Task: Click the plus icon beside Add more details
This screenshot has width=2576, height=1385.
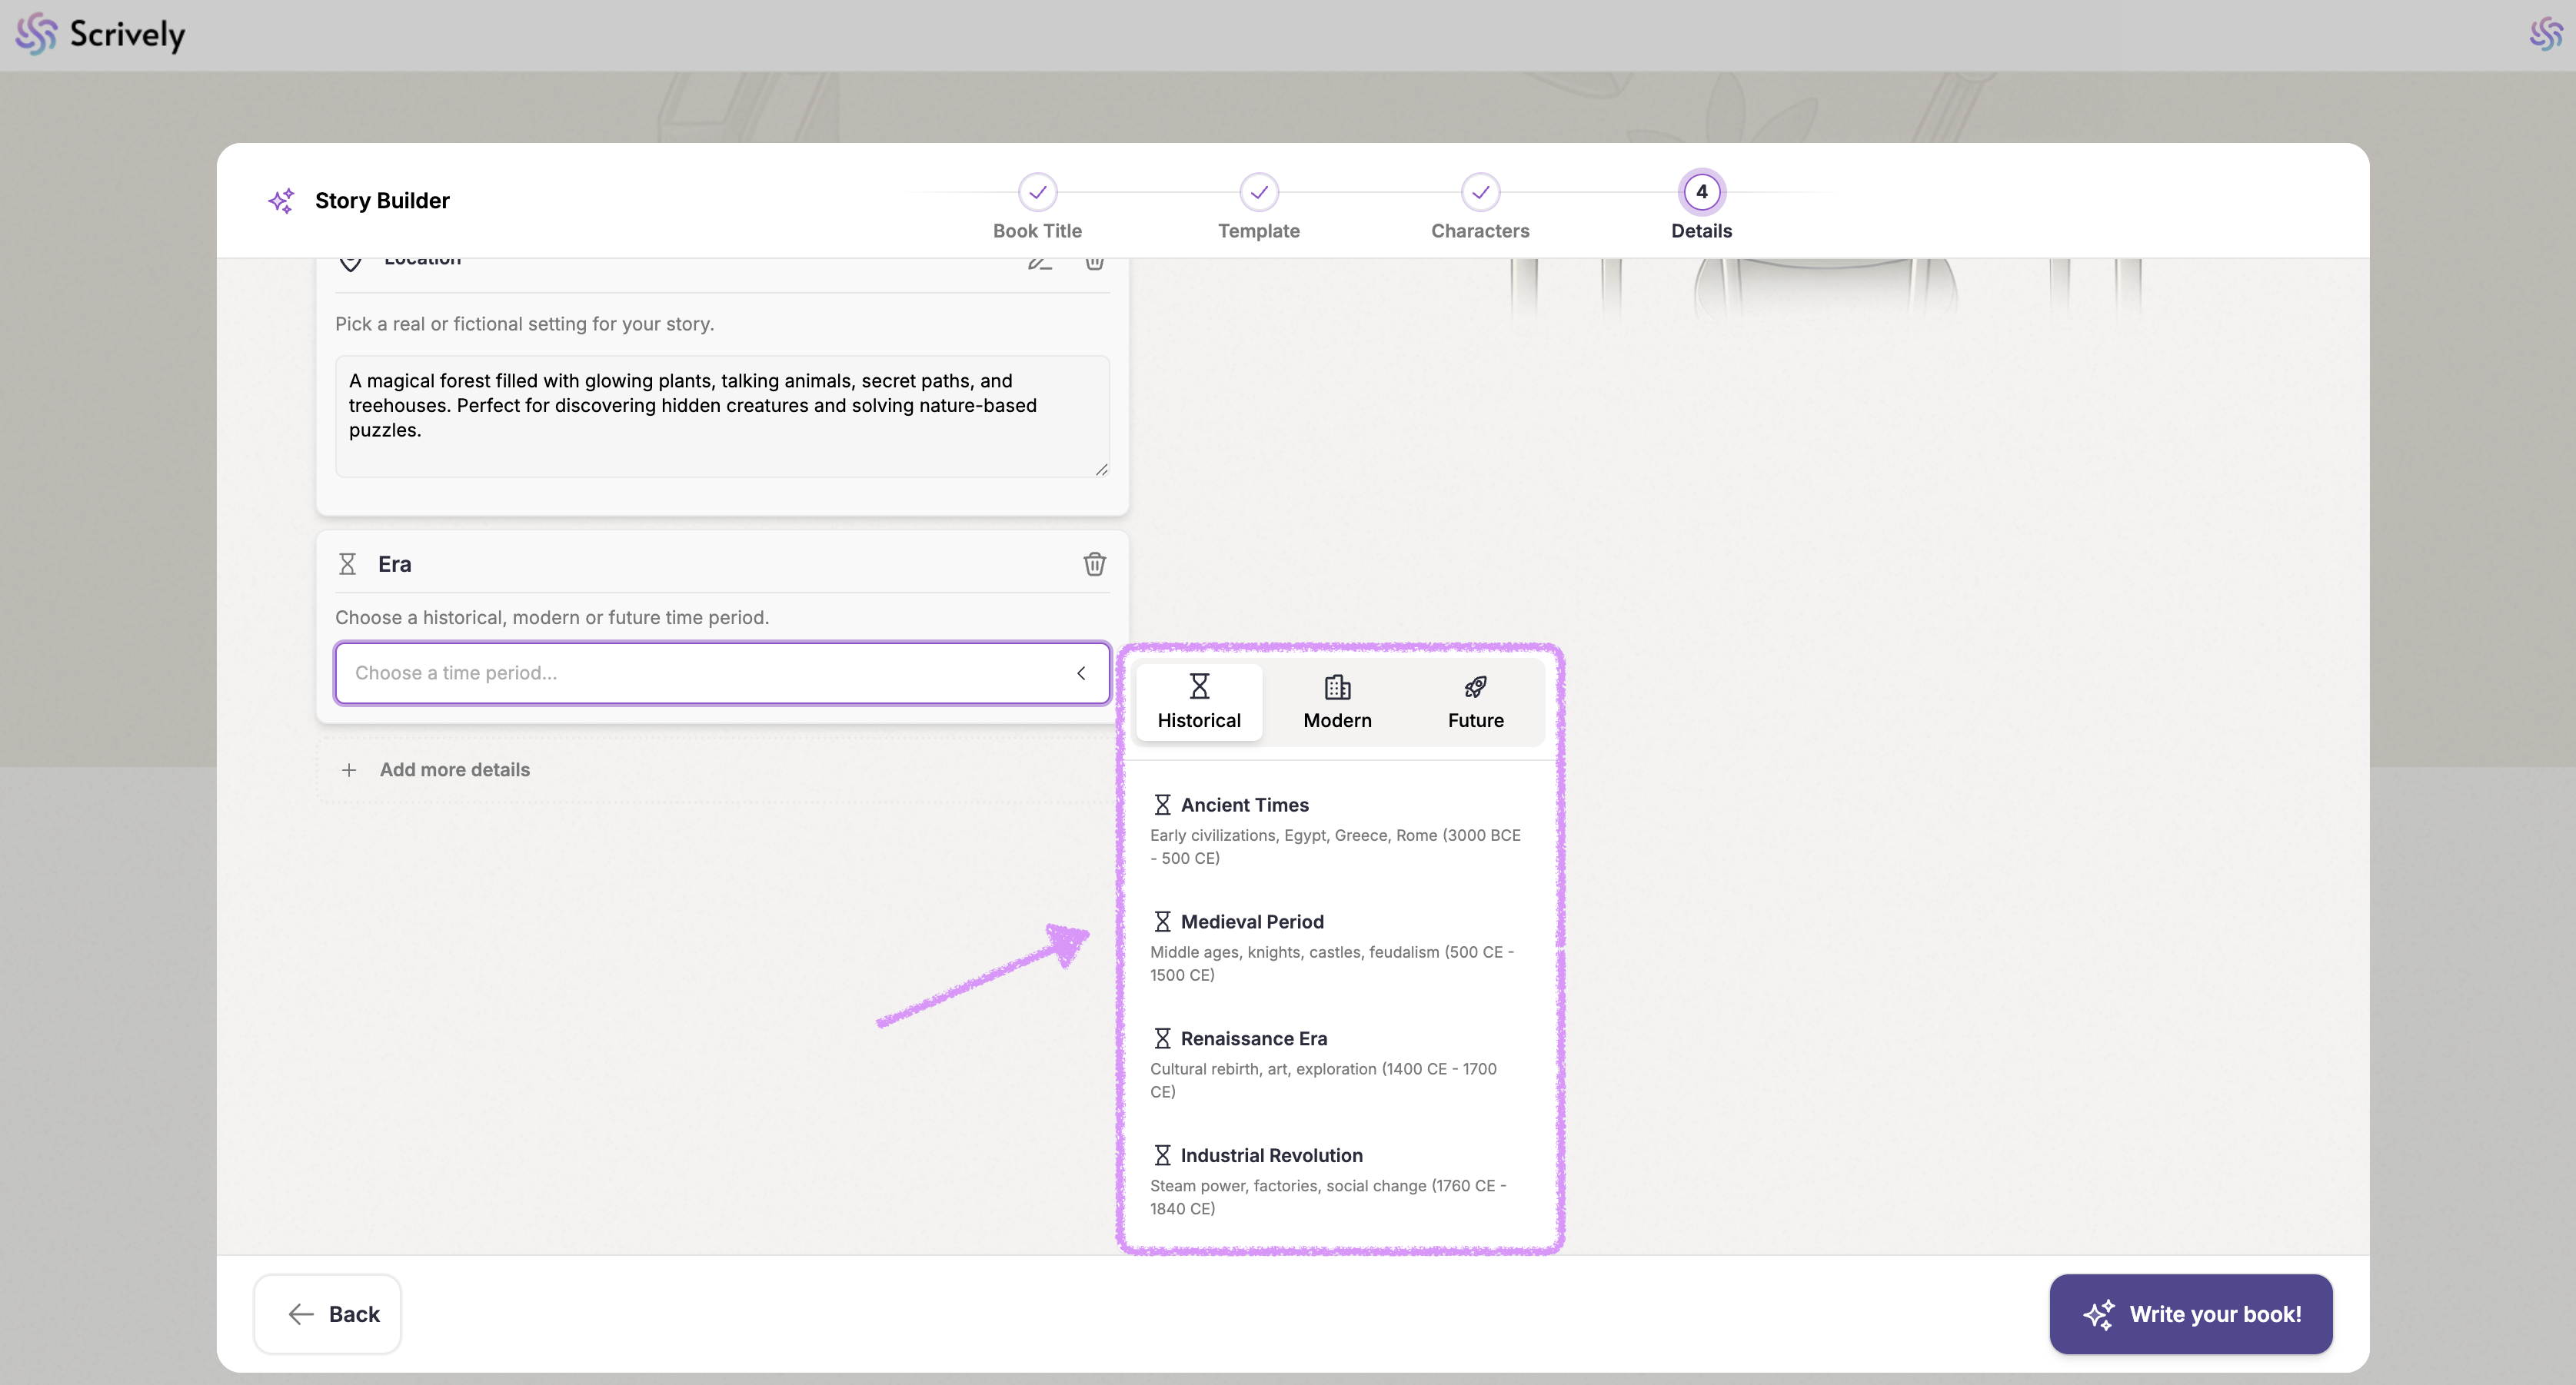Action: point(349,770)
